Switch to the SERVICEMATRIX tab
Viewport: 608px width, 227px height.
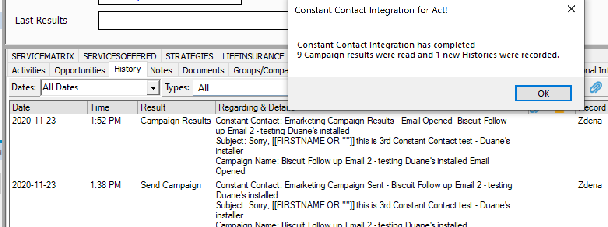pos(42,56)
